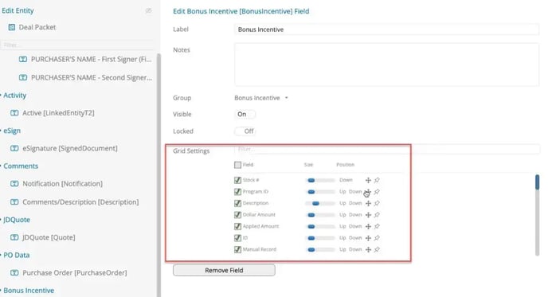Select JDQuote [Quote] tree item

[x=49, y=237]
